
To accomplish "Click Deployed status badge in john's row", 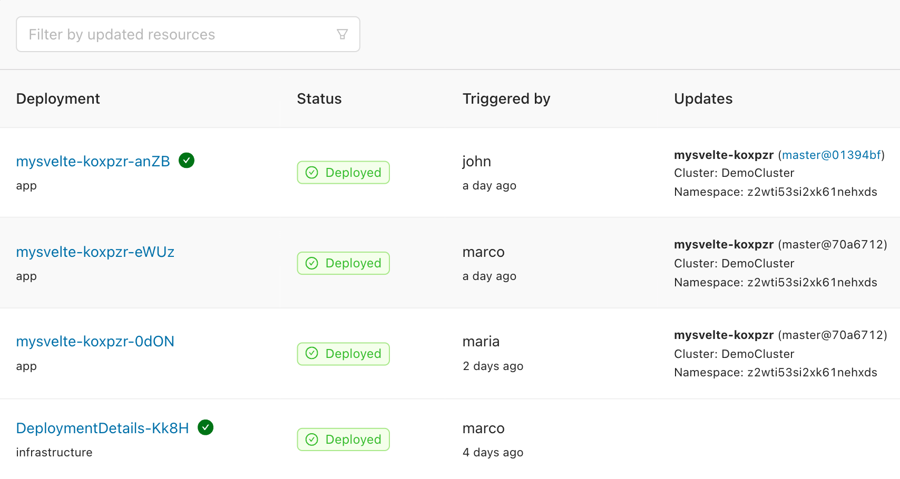I will click(344, 173).
